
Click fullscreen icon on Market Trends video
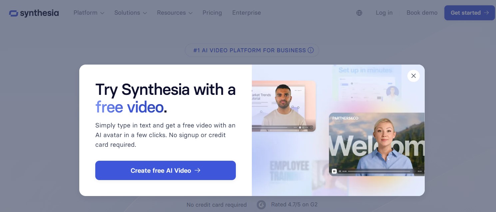[311, 127]
